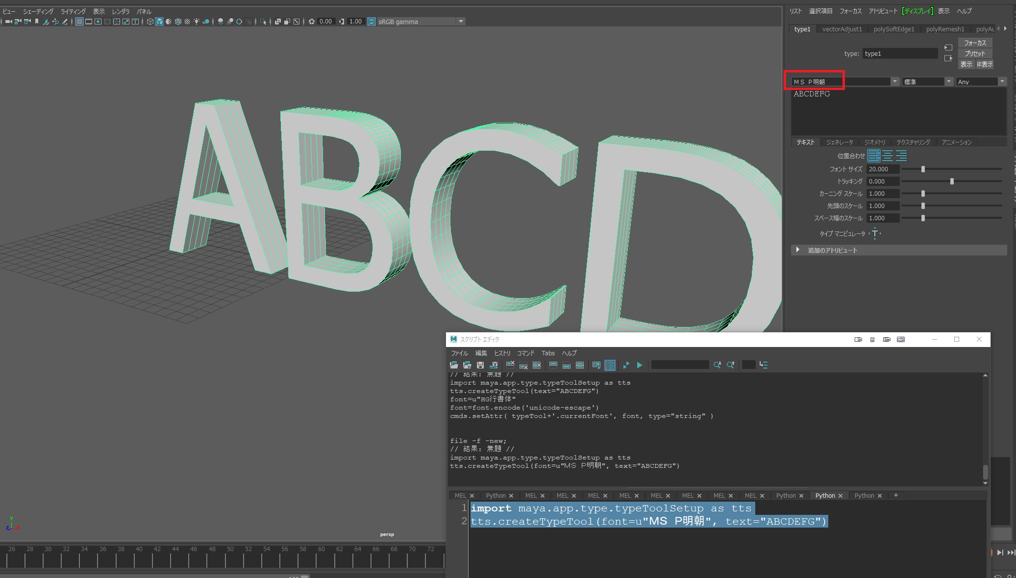Viewport: 1016px width, 578px height.
Task: Switch to right text alignment toggle
Action: 901,156
